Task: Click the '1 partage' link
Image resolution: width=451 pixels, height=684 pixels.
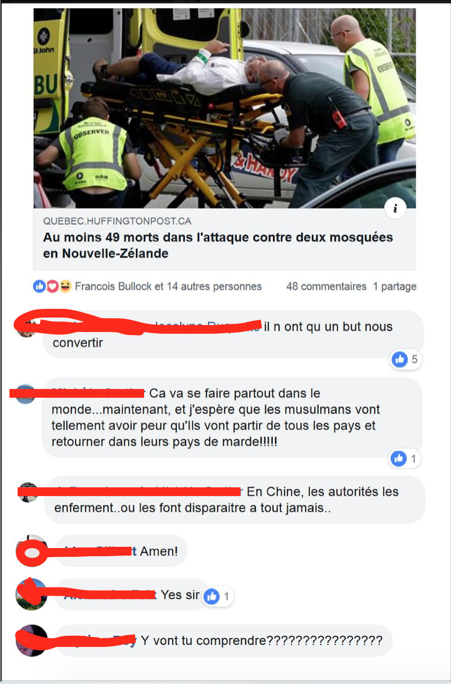Action: click(395, 287)
